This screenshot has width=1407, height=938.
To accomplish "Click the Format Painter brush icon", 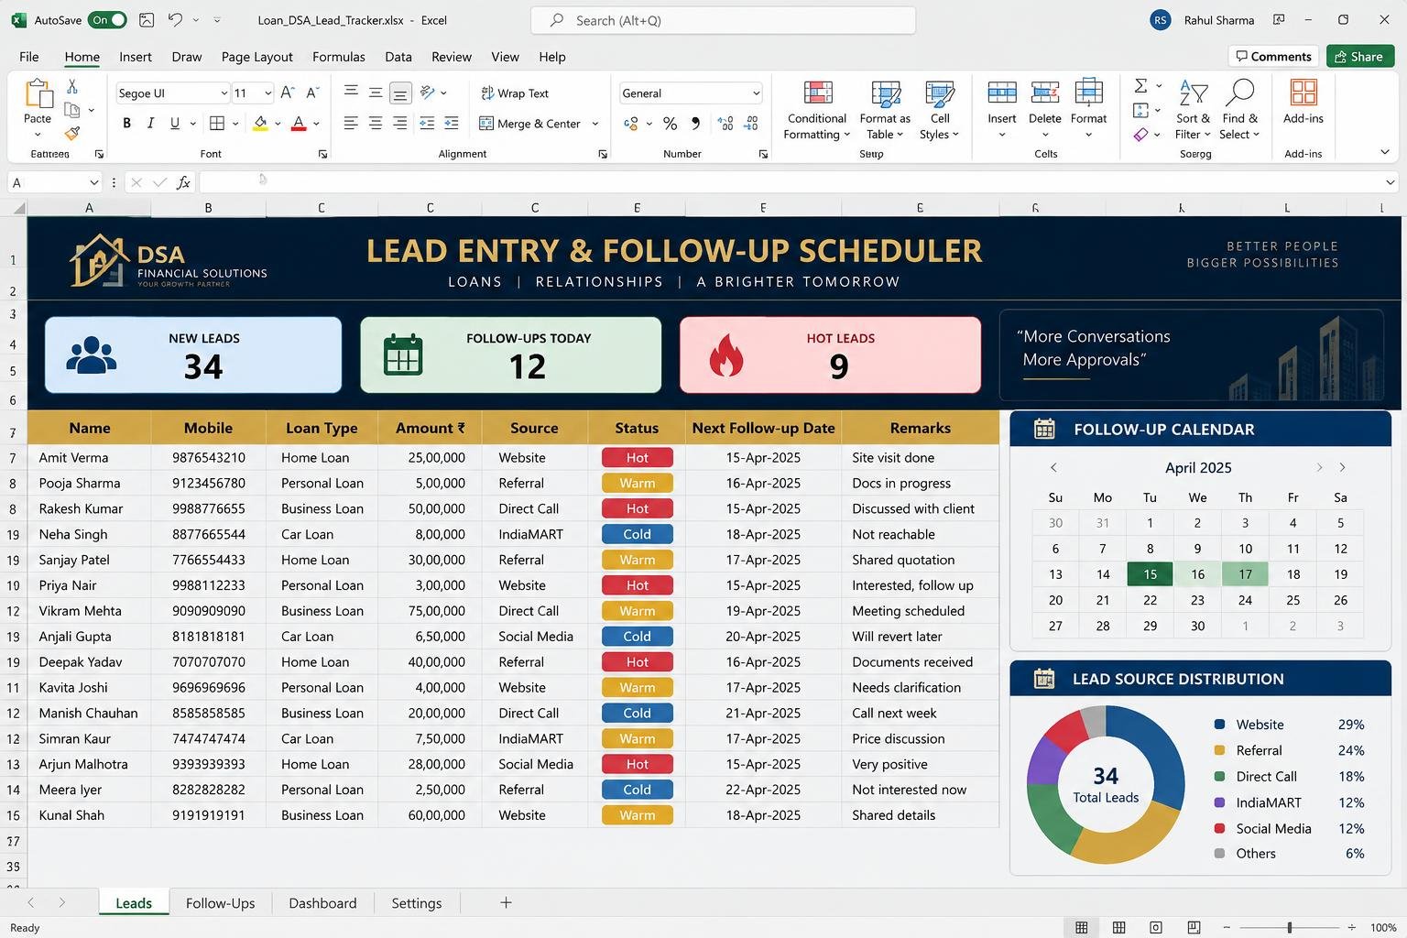I will point(72,134).
